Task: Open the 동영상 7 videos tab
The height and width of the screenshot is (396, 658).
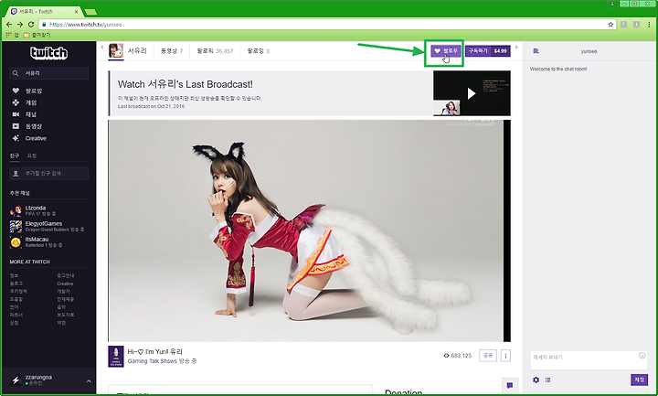Action: click(172, 51)
